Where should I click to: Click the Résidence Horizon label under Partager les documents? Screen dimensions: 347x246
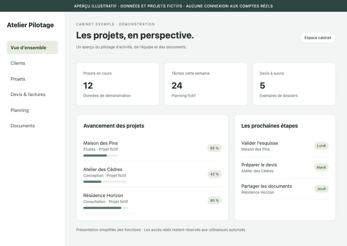257,192
